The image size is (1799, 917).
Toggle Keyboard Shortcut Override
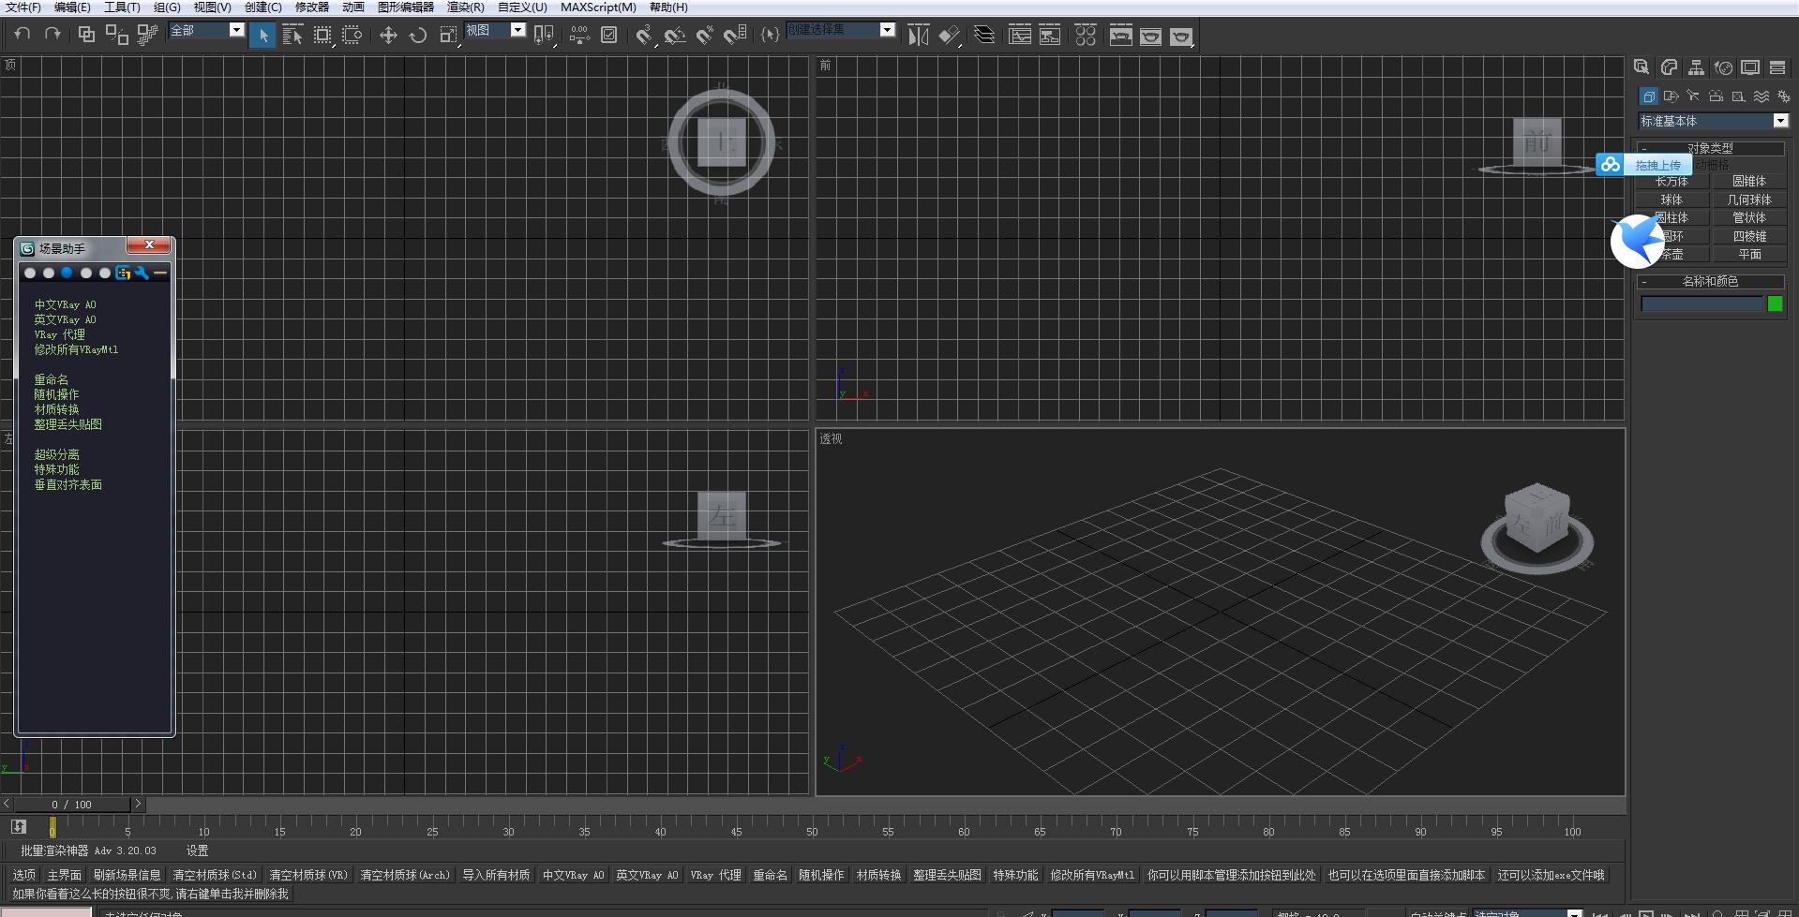(x=609, y=36)
